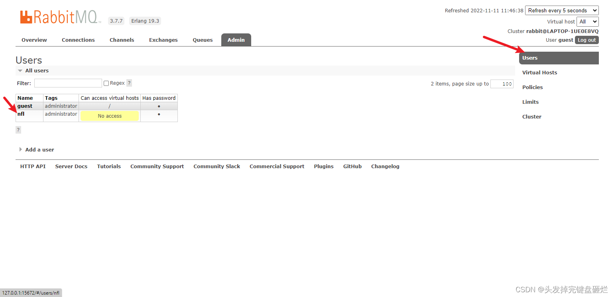Open the HTTP API link
The image size is (614, 297).
pos(33,167)
